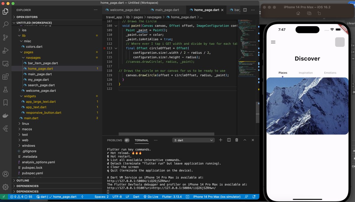The height and width of the screenshot is (202, 355).
Task: Open the Bookmarks view in activity bar
Action: (x=5, y=102)
